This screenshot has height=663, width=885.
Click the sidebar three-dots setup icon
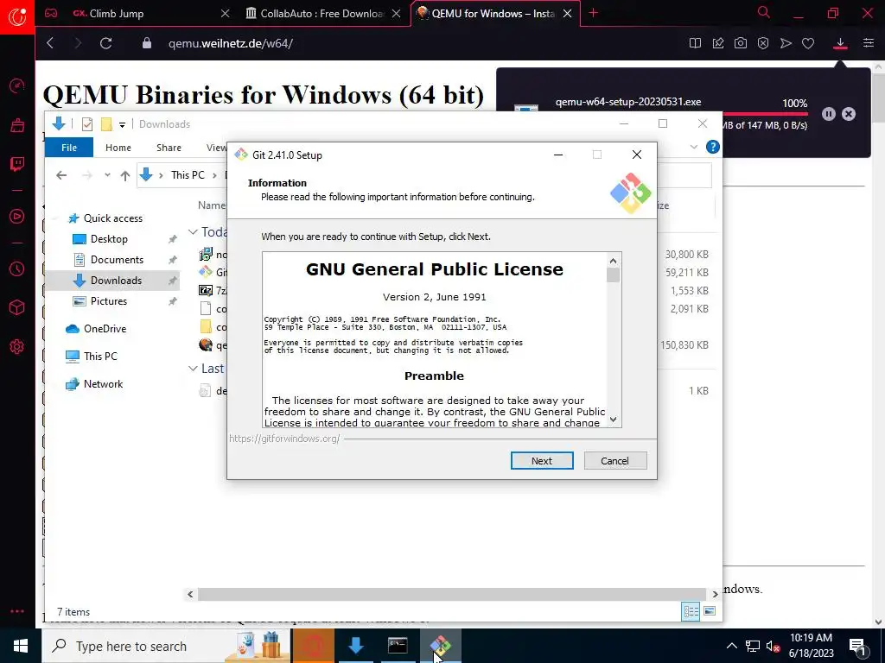pos(17,611)
